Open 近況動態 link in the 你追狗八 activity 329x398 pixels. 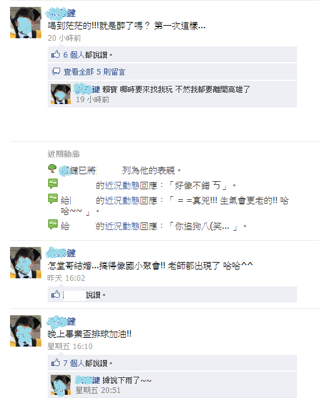pos(122,226)
